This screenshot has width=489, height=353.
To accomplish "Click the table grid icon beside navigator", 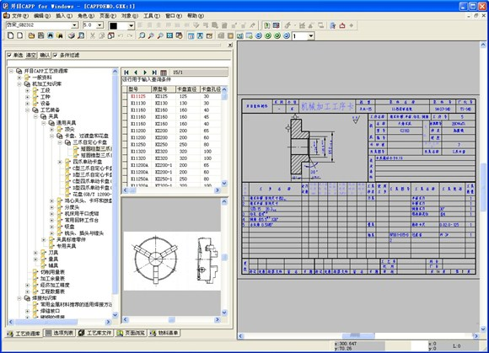I will point(164,72).
